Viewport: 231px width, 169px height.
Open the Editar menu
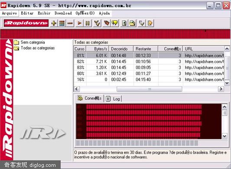pyautogui.click(x=27, y=13)
